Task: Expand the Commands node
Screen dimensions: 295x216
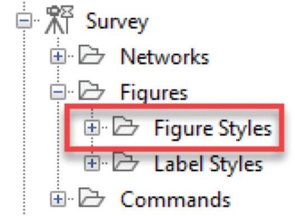Action: pos(58,199)
